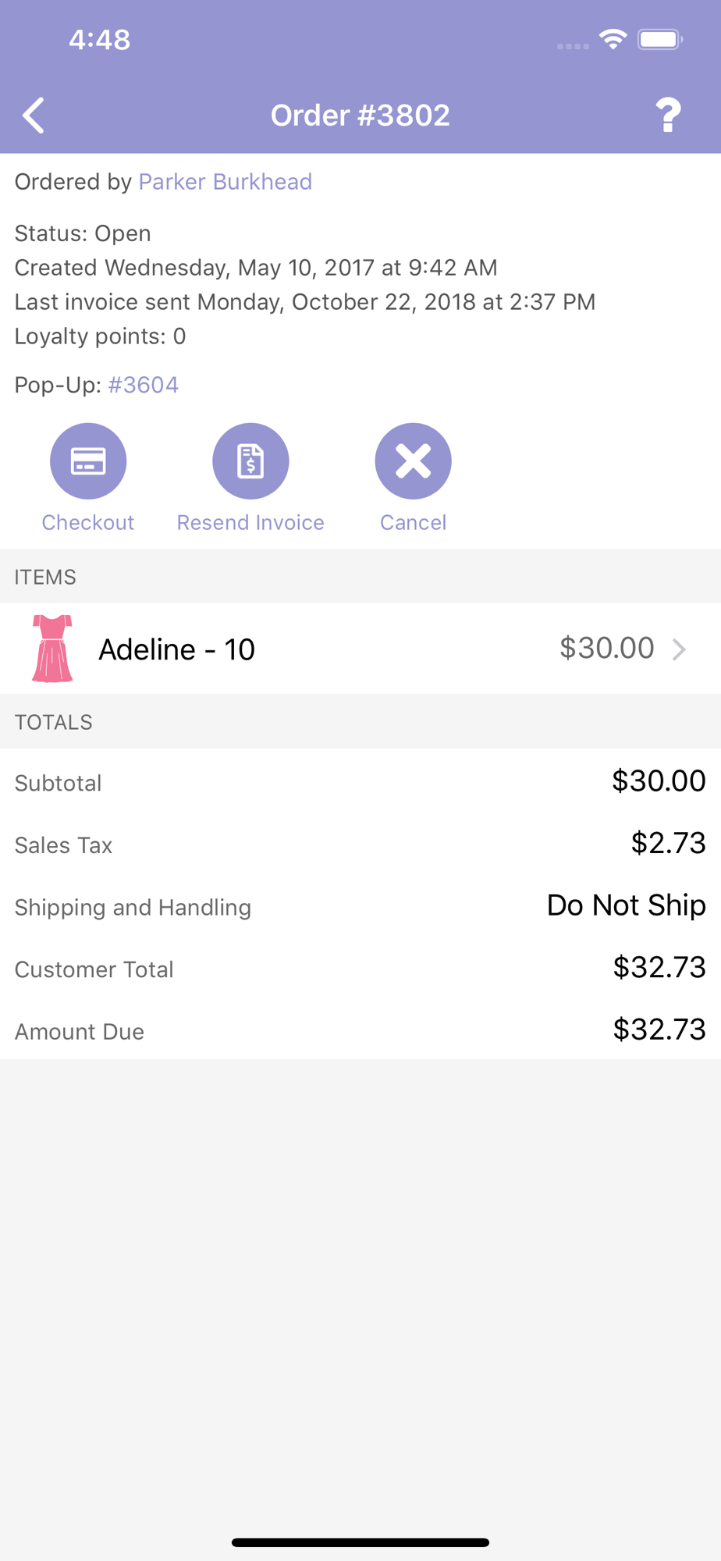Open Pop-Up #3604 link
This screenshot has width=721, height=1561.
coord(144,385)
